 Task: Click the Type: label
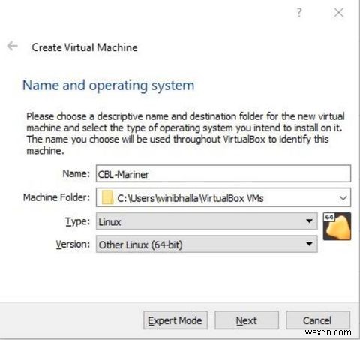coord(77,221)
